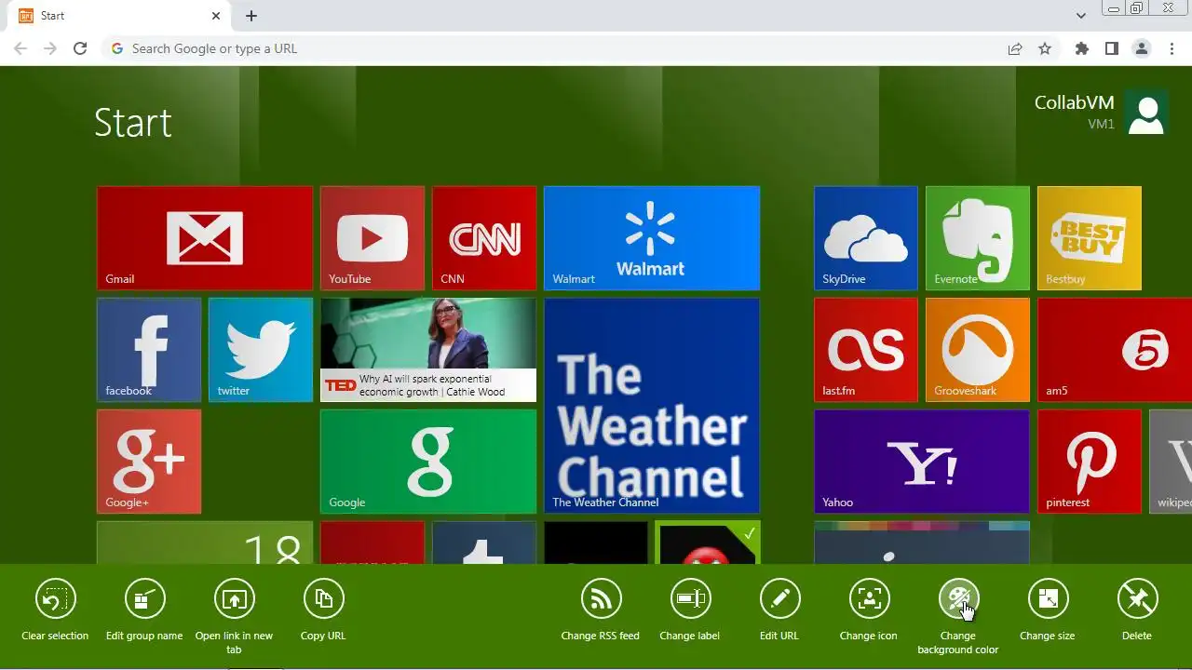The height and width of the screenshot is (670, 1192).
Task: Open the green Google tile
Action: (428, 462)
